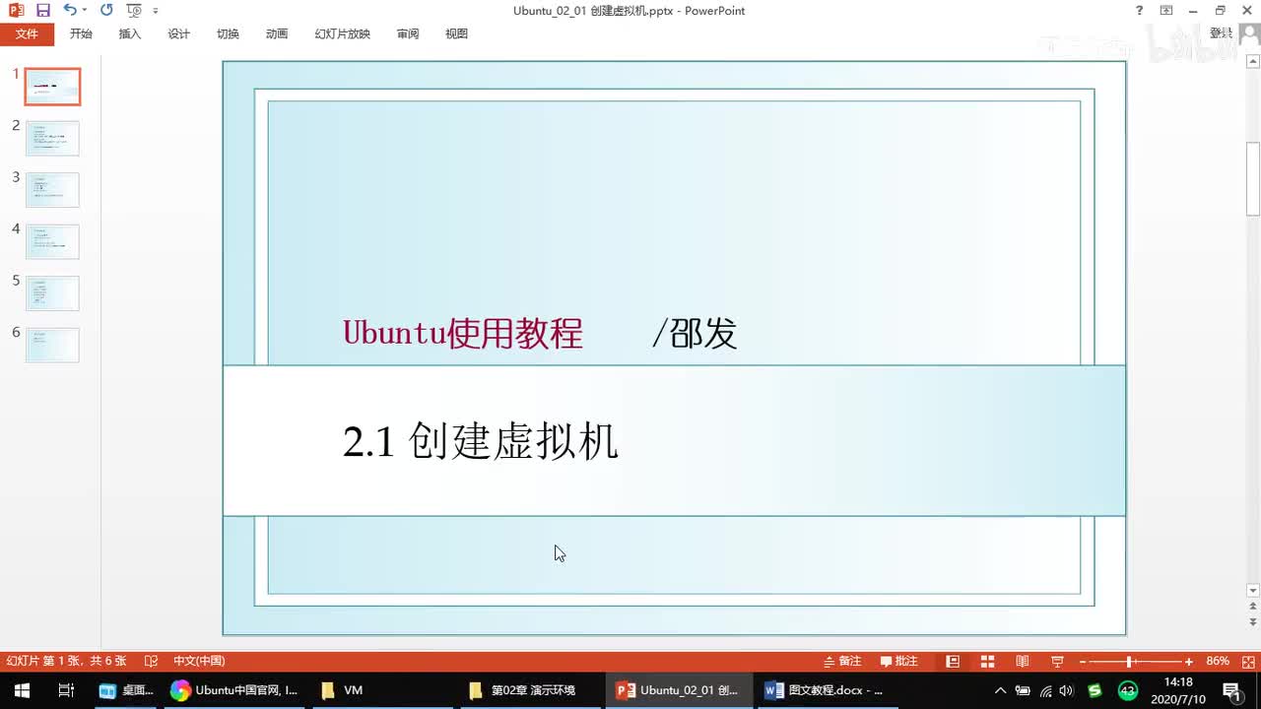This screenshot has height=709, width=1261.
Task: Click the '2.1 创建虚拟机' title text
Action: click(x=481, y=441)
